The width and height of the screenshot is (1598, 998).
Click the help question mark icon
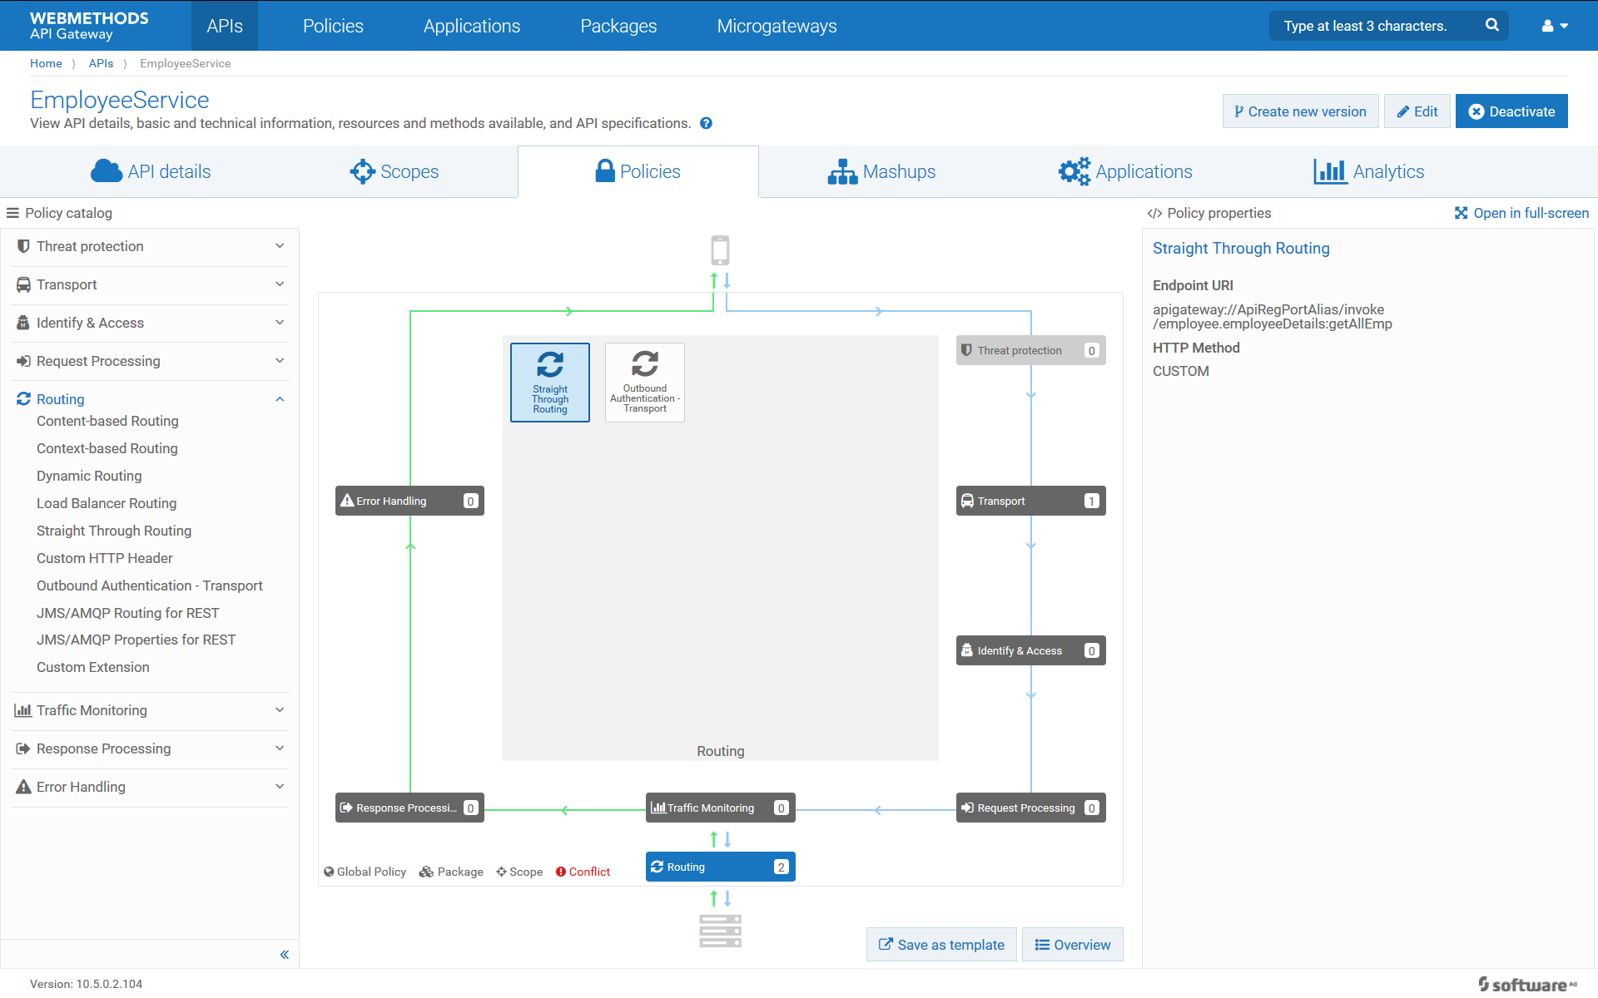pyautogui.click(x=706, y=123)
